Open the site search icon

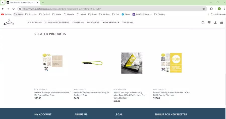(x=203, y=23)
